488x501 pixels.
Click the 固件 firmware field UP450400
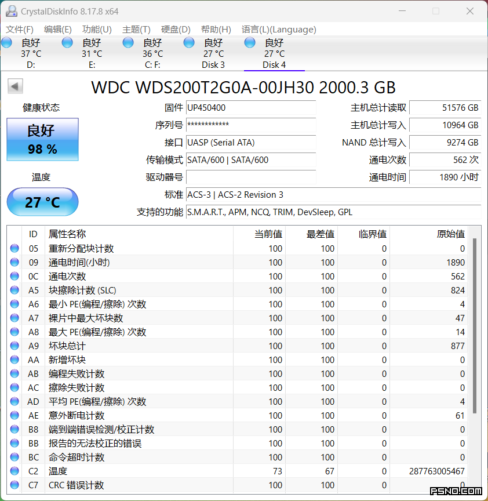click(x=251, y=108)
